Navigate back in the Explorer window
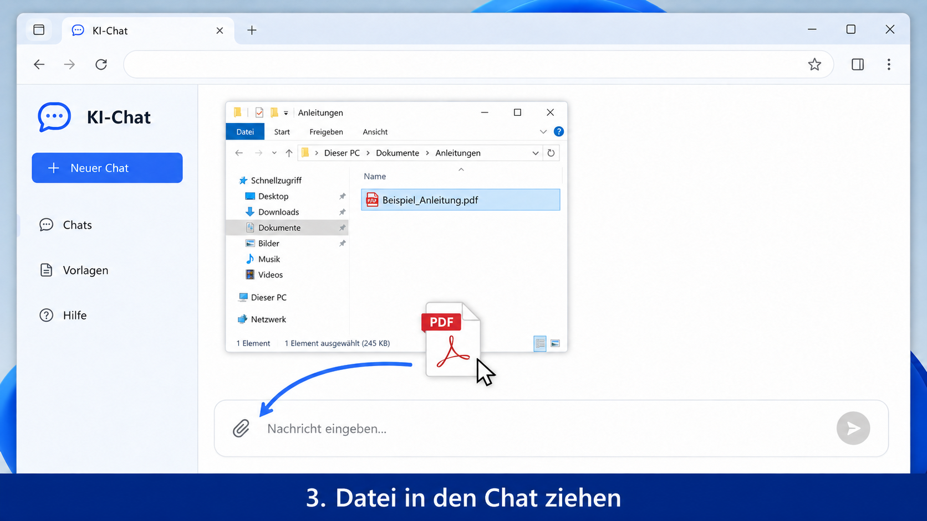 pyautogui.click(x=239, y=153)
